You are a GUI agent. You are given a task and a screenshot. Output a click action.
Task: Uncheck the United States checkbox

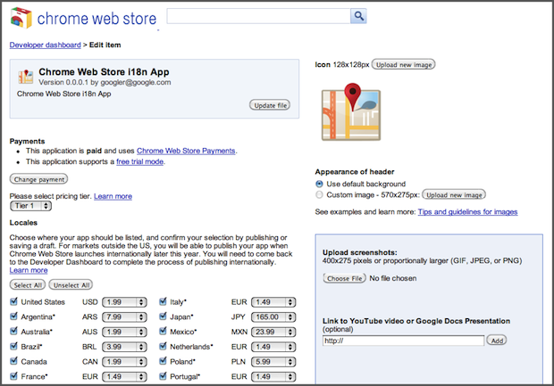[x=13, y=301]
